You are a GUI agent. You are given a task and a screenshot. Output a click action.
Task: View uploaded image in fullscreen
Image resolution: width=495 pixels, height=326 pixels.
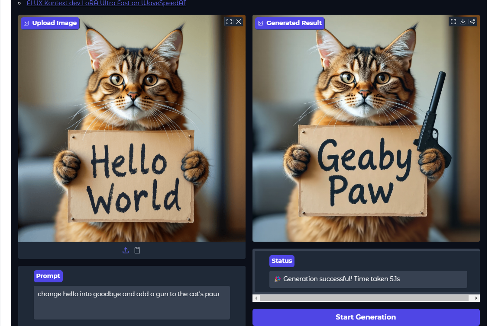229,22
